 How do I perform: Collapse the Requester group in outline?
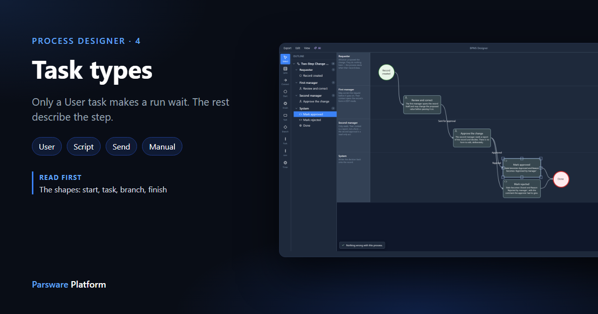(297, 70)
